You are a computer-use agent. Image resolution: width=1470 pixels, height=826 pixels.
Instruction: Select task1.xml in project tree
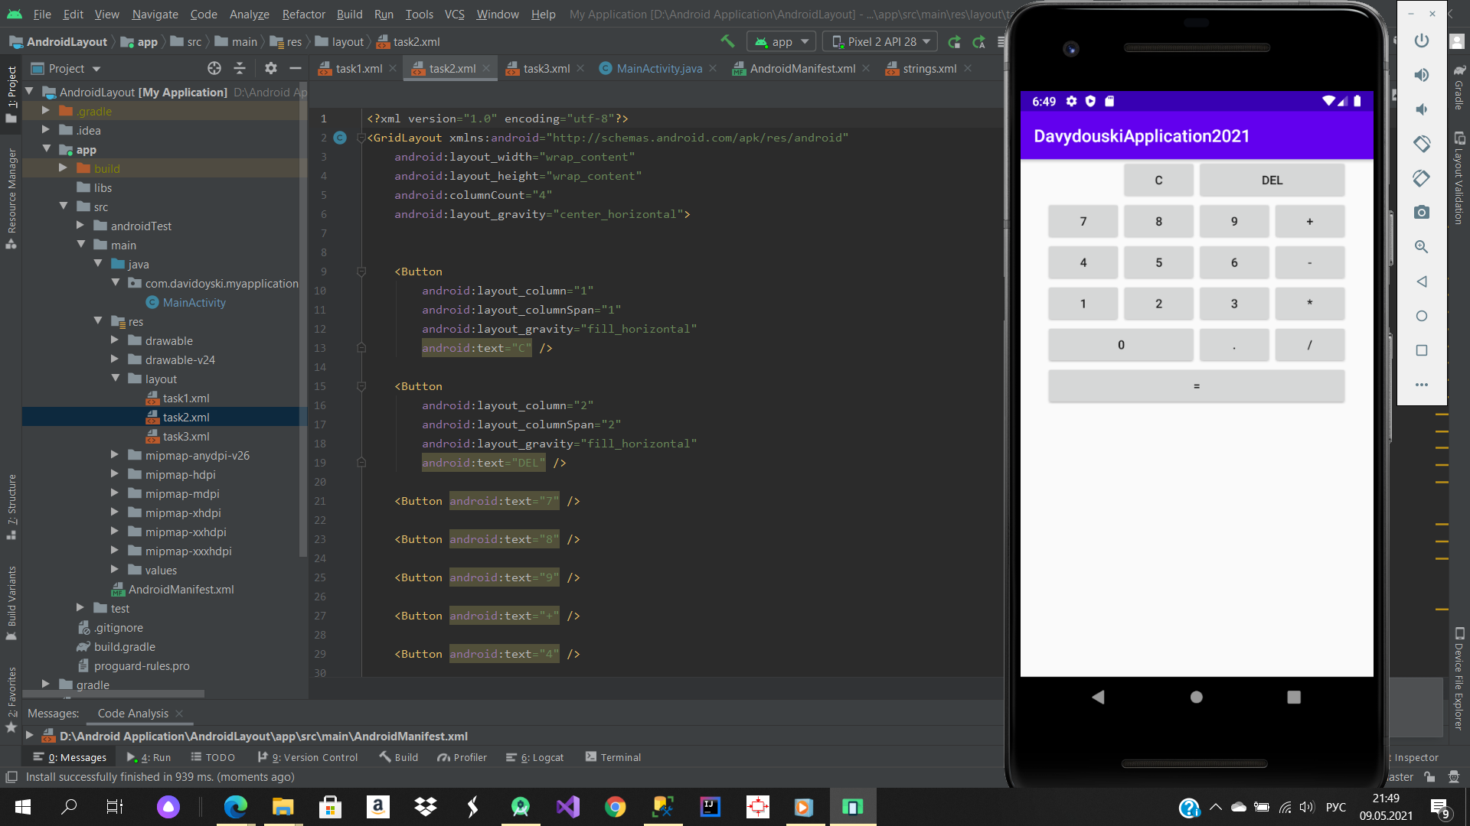click(186, 398)
